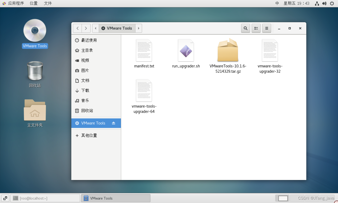Go forward with the right arrow button
The height and width of the screenshot is (203, 338).
click(86, 28)
